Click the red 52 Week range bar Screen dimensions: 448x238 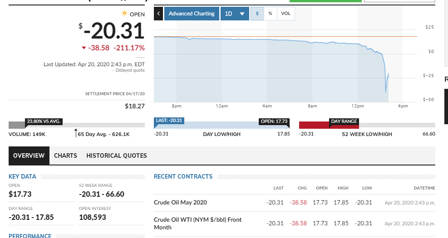tap(329, 126)
